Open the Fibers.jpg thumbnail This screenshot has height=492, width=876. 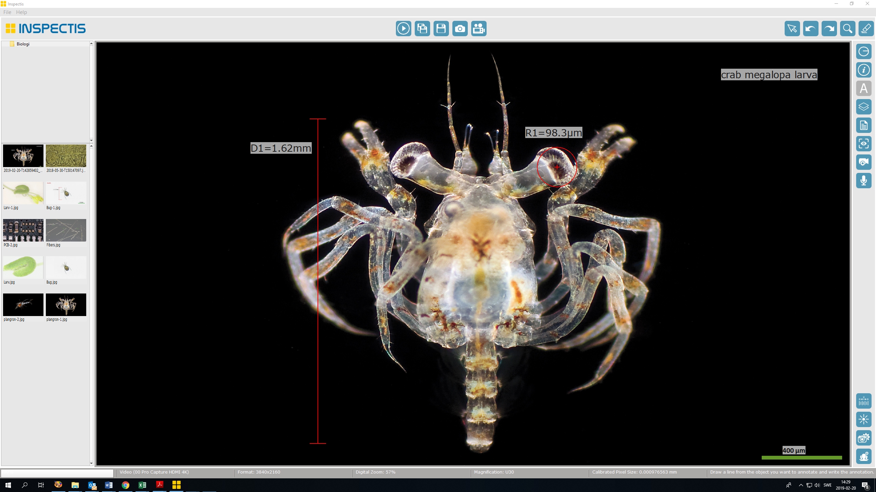66,230
